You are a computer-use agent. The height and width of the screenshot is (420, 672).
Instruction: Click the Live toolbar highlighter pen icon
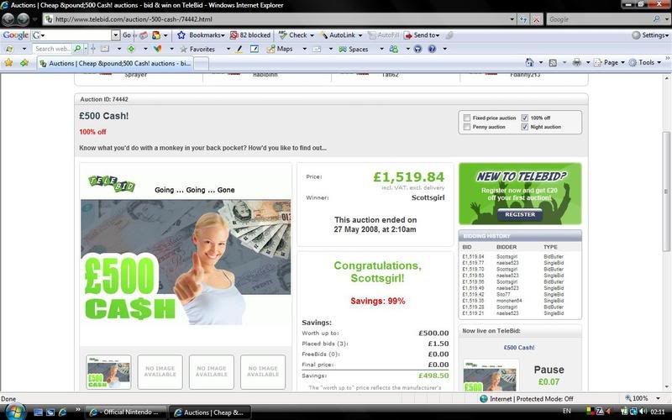[239, 50]
